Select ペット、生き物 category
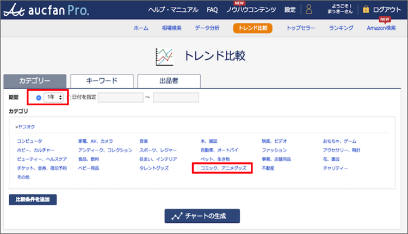 pos(215,159)
